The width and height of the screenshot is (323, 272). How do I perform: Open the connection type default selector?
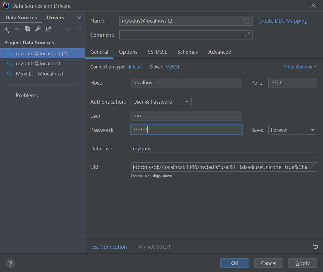tap(134, 67)
